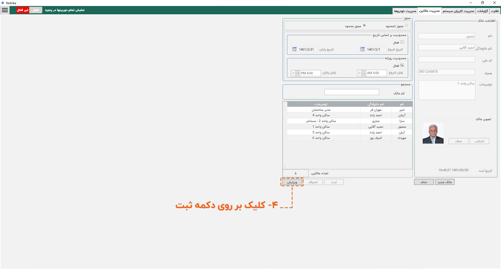Click the ساکن واحد 6 description cell
501x269 pixels.
click(324, 138)
